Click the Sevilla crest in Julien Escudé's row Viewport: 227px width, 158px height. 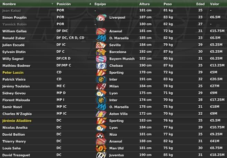[101, 45]
